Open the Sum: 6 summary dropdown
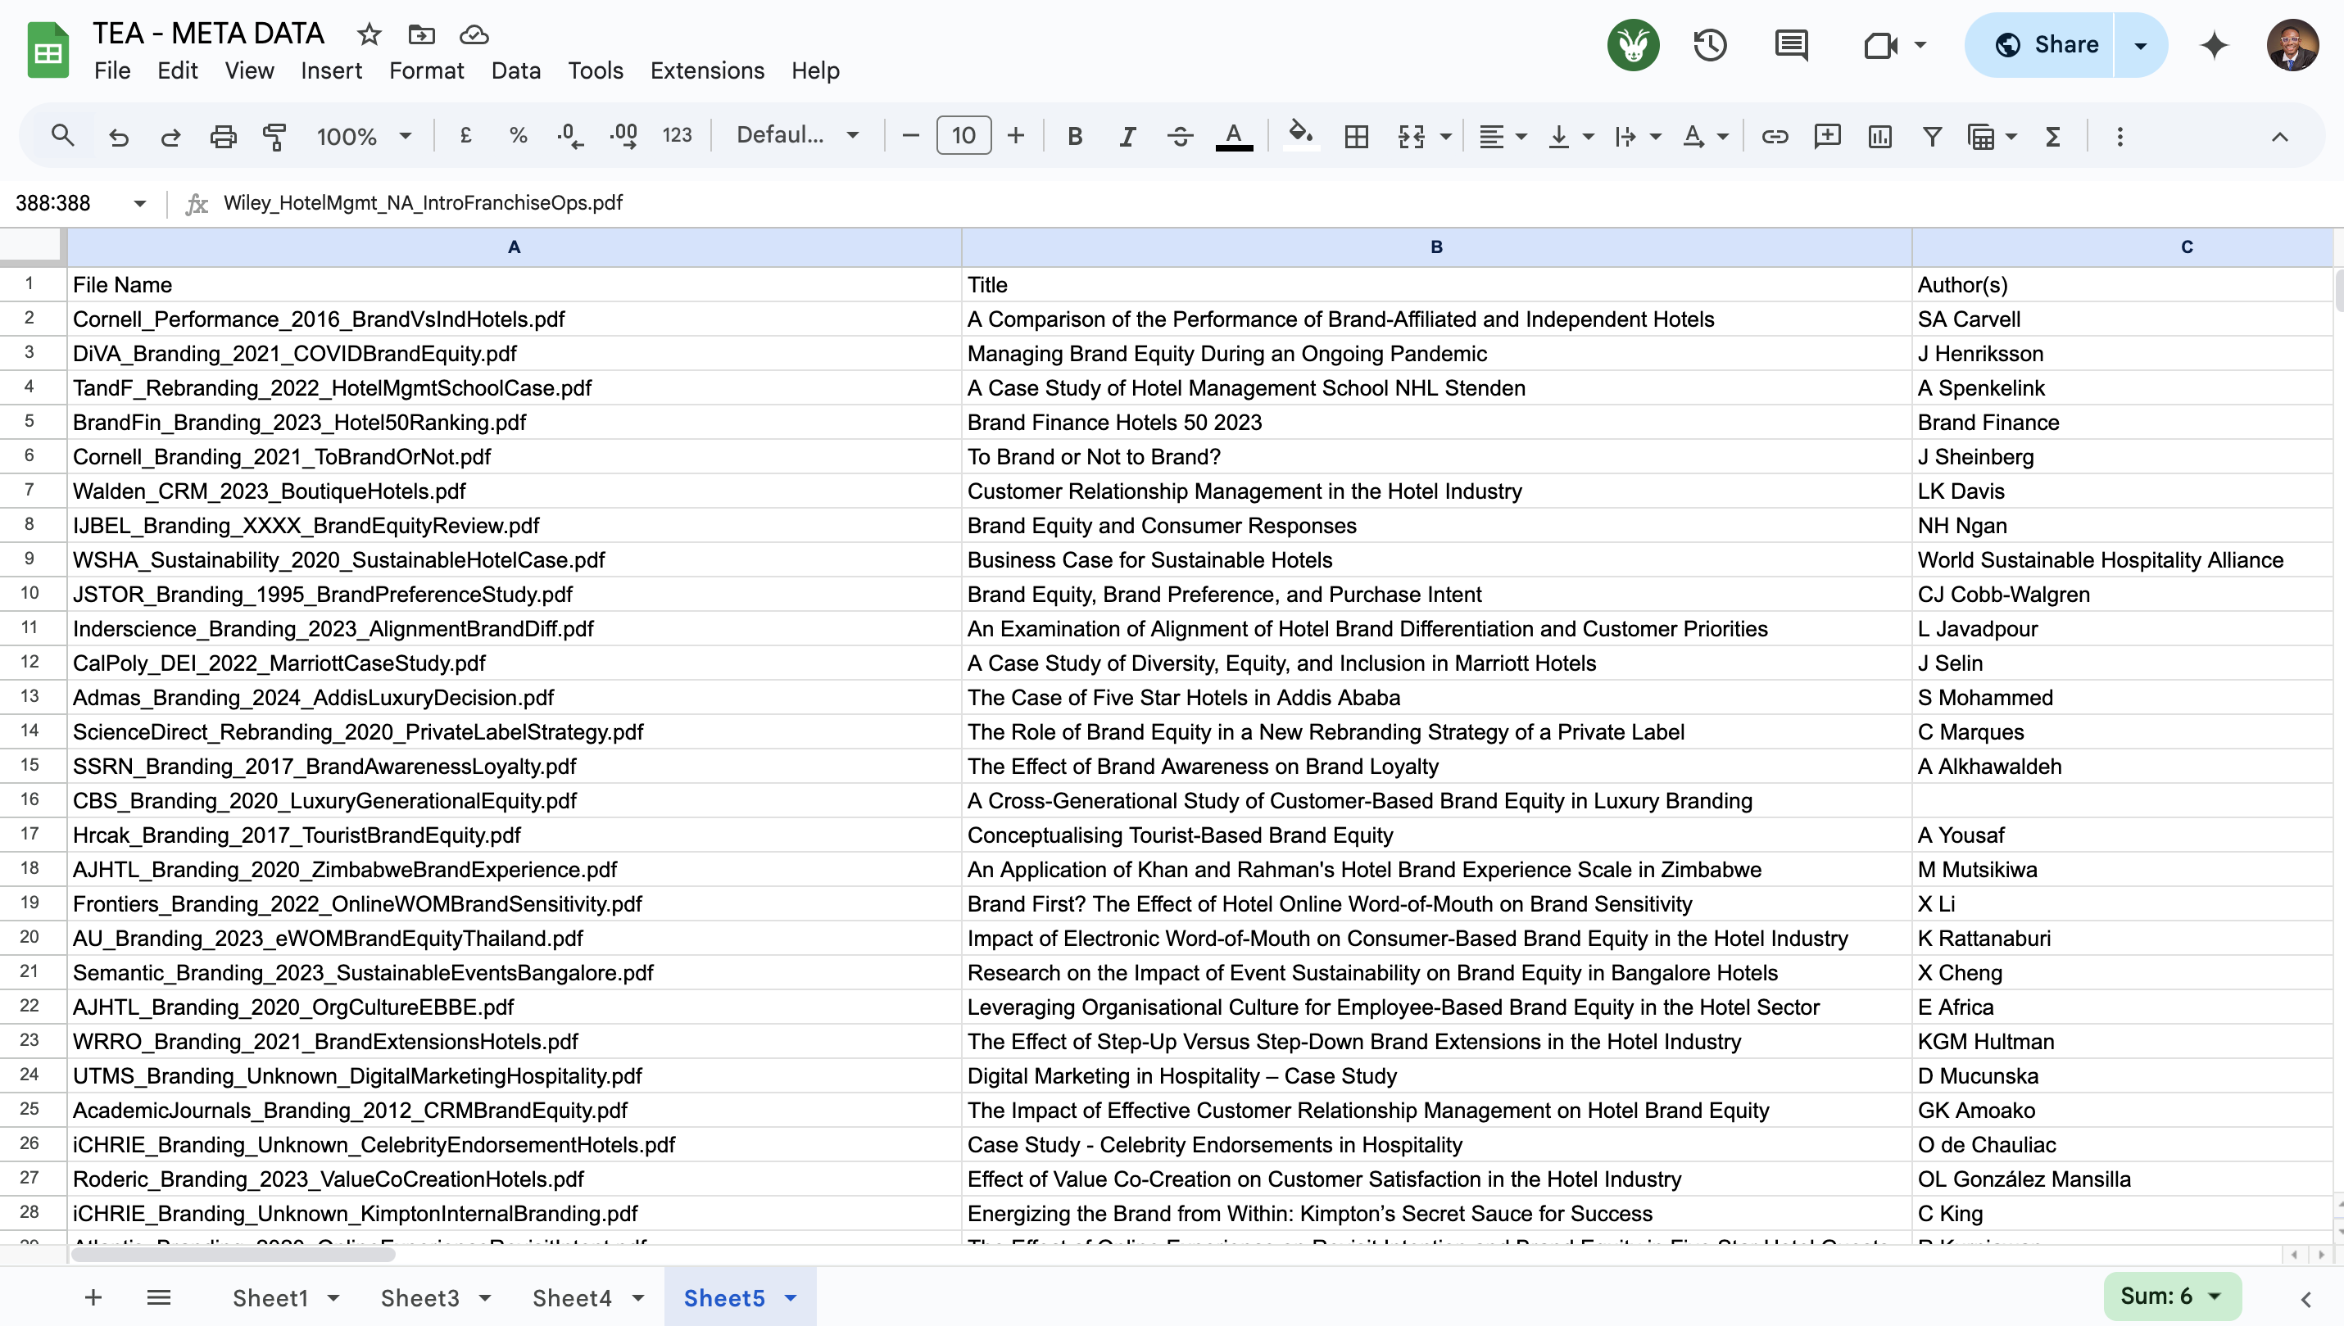The height and width of the screenshot is (1326, 2344). [x=2172, y=1296]
